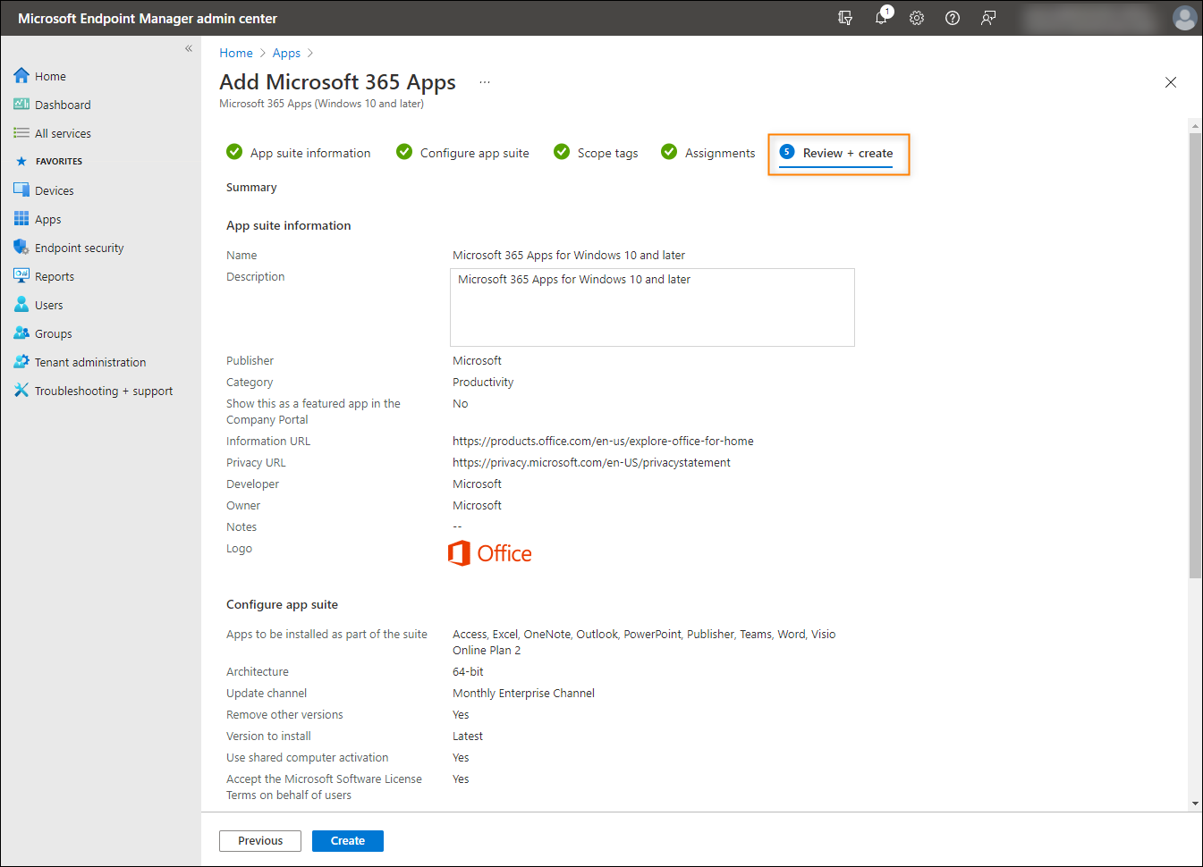Click the 64-bit architecture value
The image size is (1203, 867).
[x=468, y=671]
